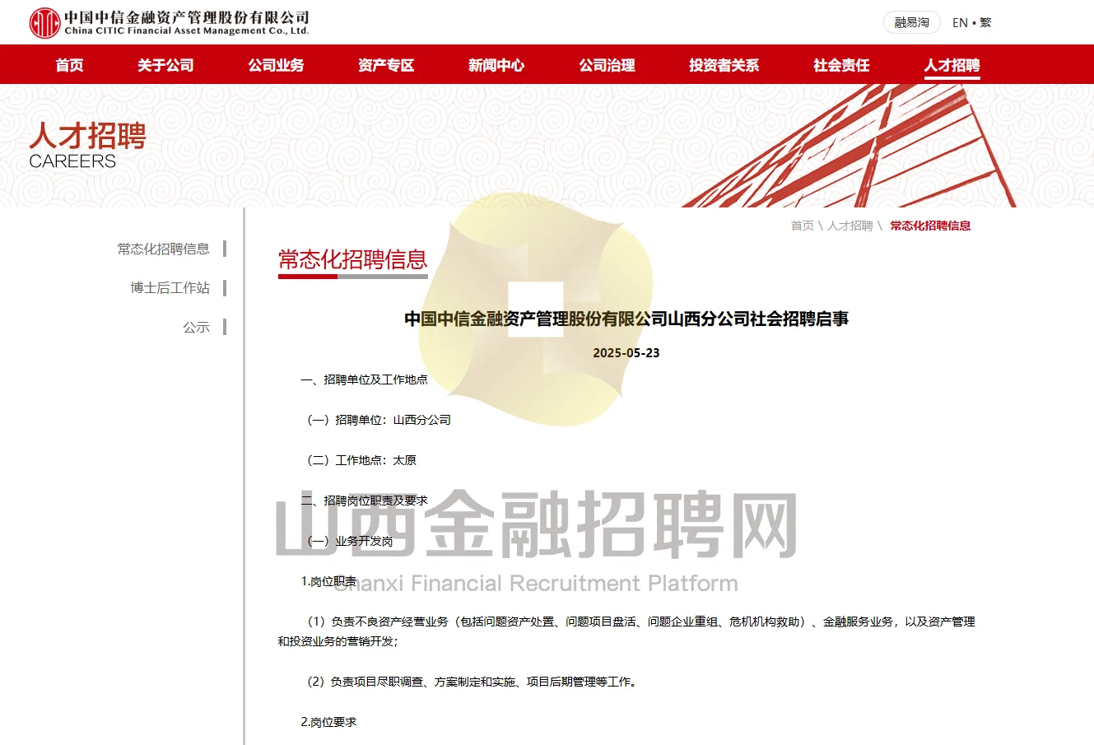Select the 人才招聘 nav tab
Viewport: 1094px width, 745px height.
pos(952,65)
